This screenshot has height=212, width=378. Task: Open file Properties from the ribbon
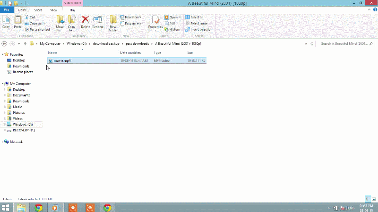coord(155,23)
